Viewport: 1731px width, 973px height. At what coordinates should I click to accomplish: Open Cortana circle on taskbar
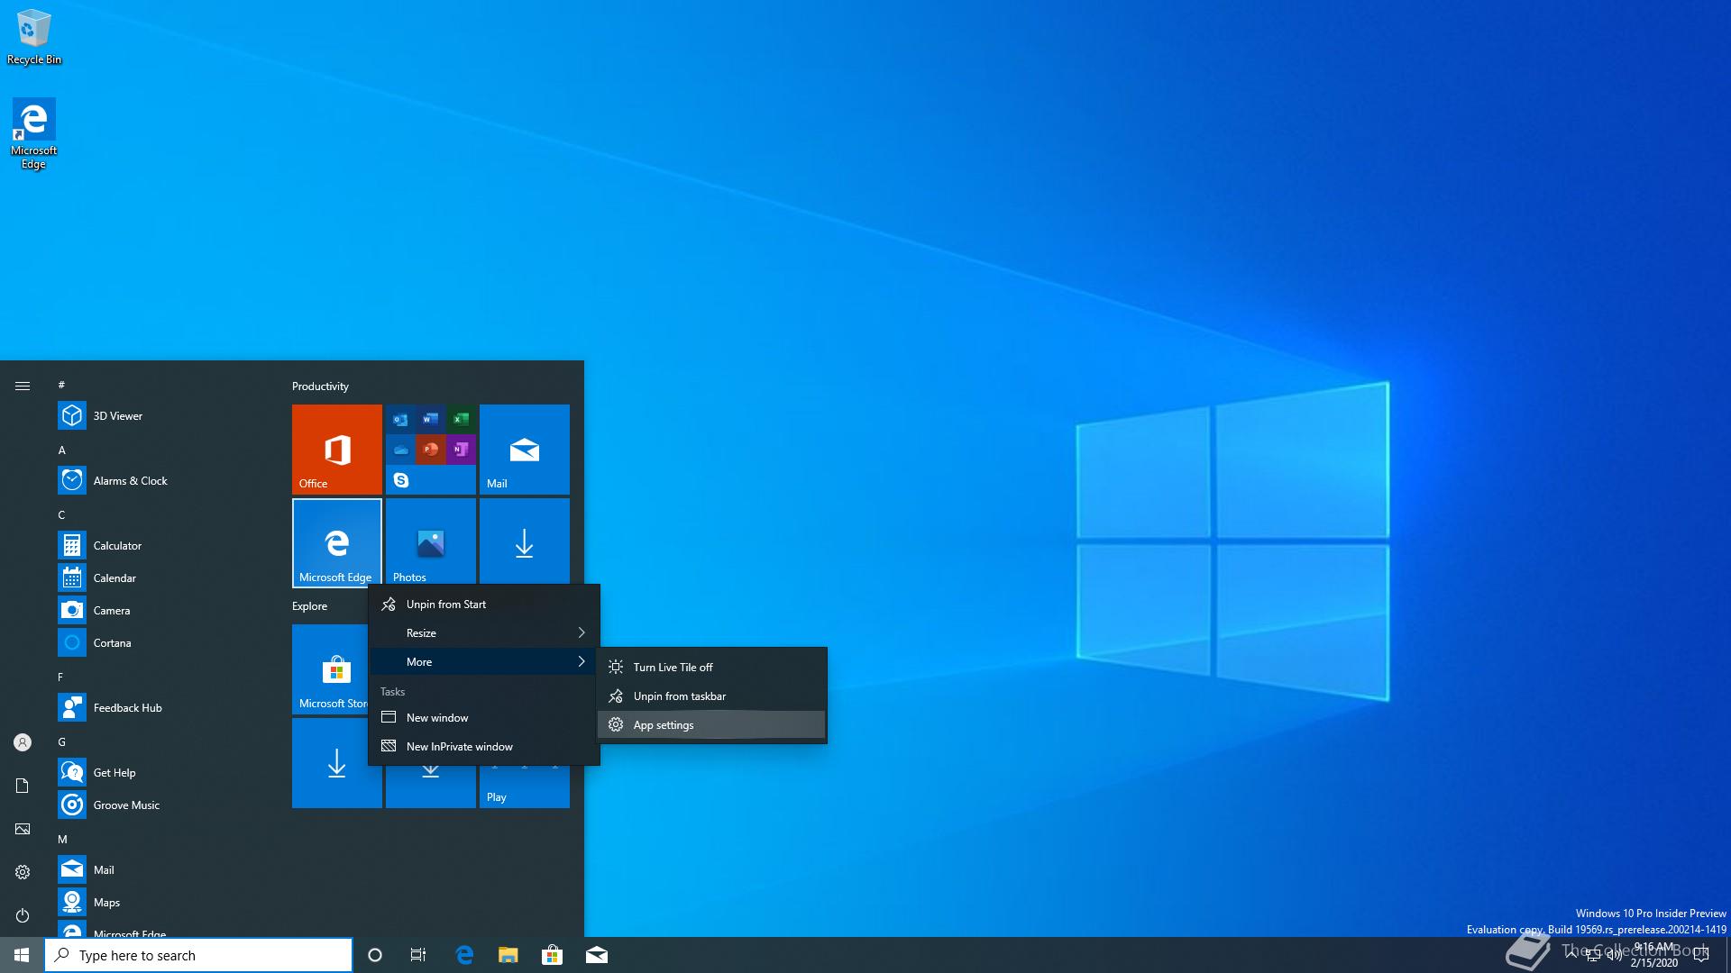(x=375, y=955)
